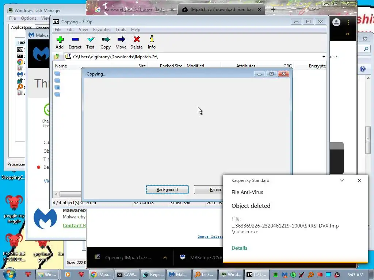Open the Help menu in 7-Zip
374x280 pixels.
(136, 30)
